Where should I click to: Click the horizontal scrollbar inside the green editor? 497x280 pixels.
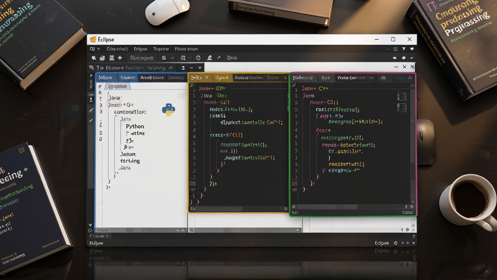[x=352, y=207]
